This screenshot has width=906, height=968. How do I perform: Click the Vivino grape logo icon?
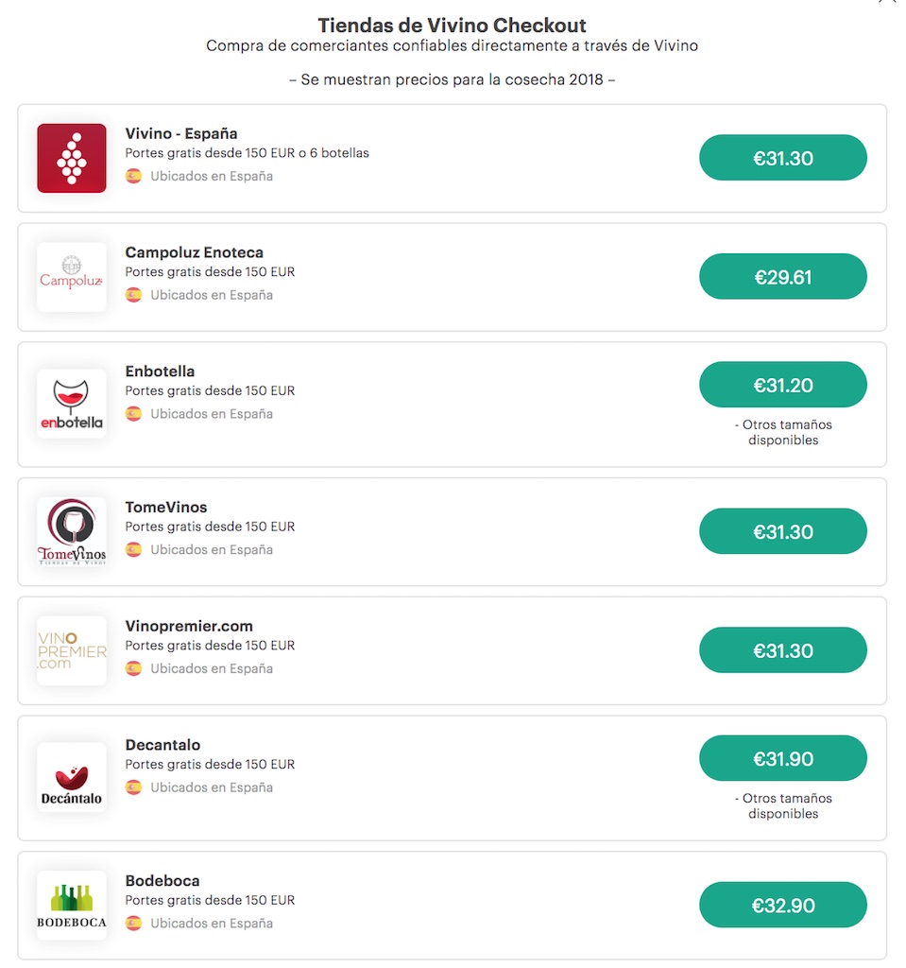click(72, 159)
